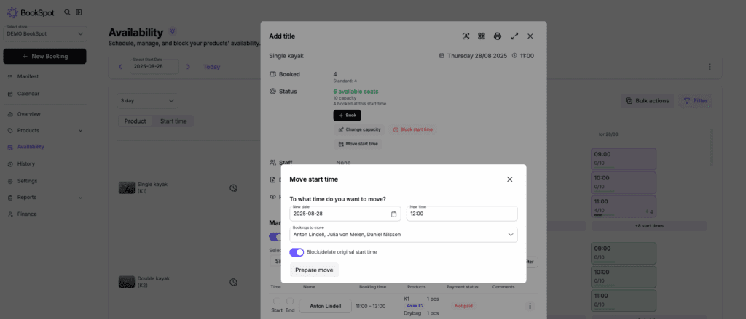Open History in the sidebar

pyautogui.click(x=25, y=163)
